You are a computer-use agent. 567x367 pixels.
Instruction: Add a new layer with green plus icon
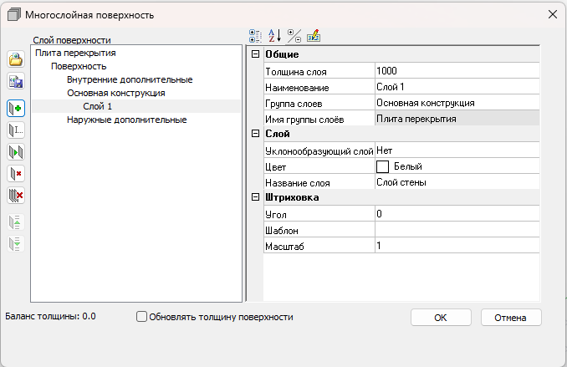click(x=15, y=108)
